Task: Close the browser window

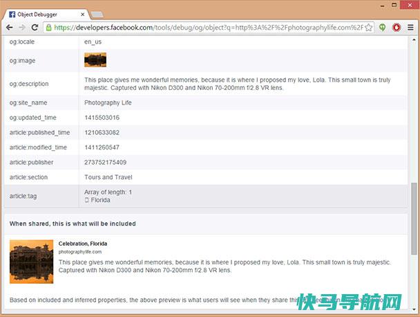Action: click(410, 5)
